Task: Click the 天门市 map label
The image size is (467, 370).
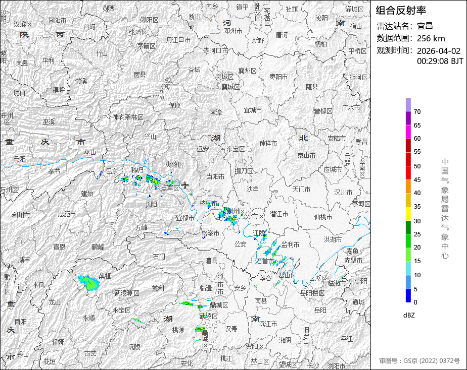Action: (301, 189)
